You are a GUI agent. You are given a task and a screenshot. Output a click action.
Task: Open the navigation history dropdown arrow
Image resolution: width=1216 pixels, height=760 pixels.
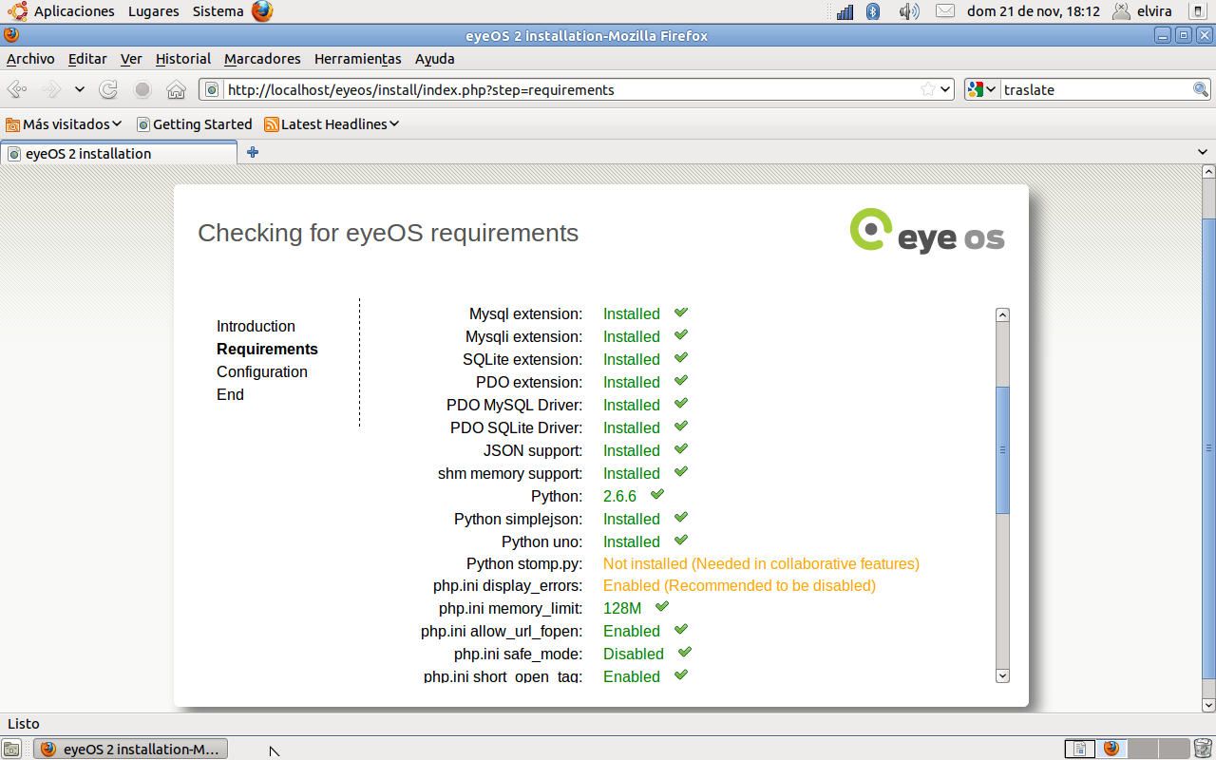80,89
